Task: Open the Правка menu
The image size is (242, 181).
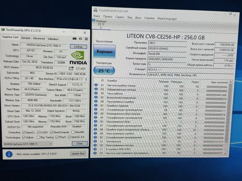Action: [108, 17]
